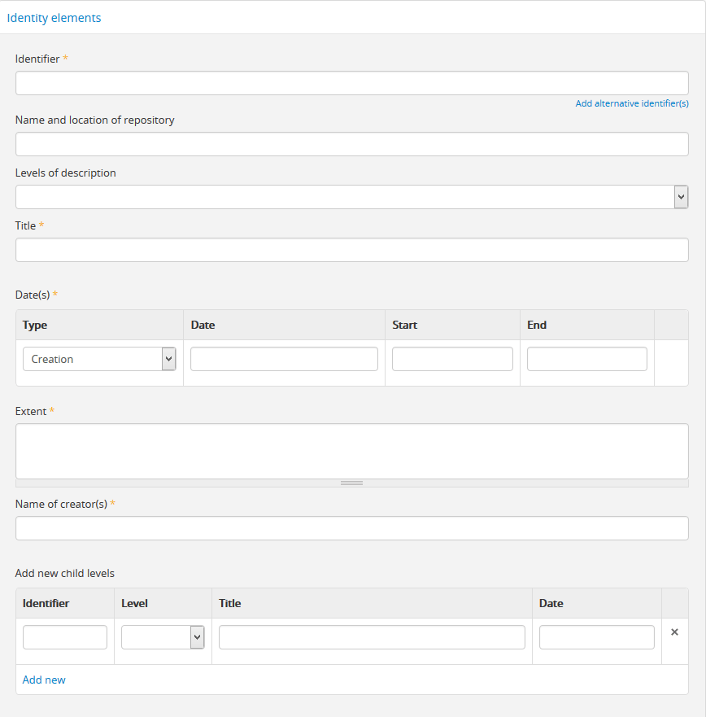The height and width of the screenshot is (717, 706).
Task: Focus the Start date input
Action: (x=452, y=358)
